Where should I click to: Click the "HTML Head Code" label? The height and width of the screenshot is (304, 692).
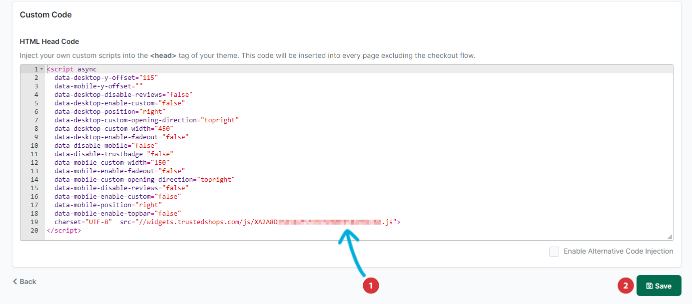pyautogui.click(x=49, y=41)
